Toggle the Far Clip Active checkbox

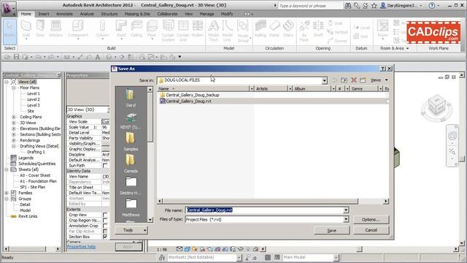pyautogui.click(x=105, y=232)
